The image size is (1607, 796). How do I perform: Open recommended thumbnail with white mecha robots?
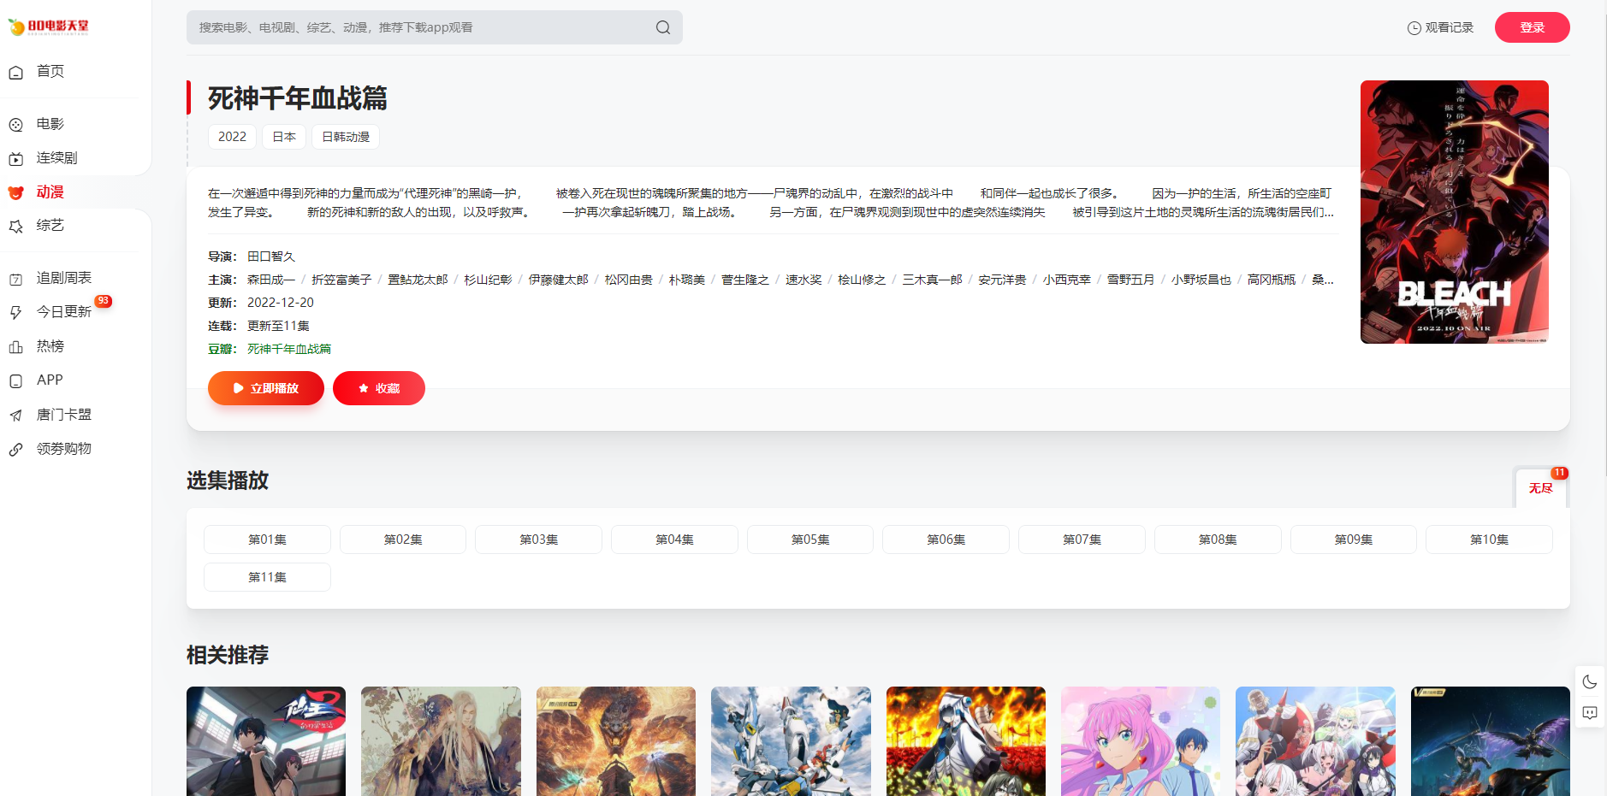click(x=791, y=741)
